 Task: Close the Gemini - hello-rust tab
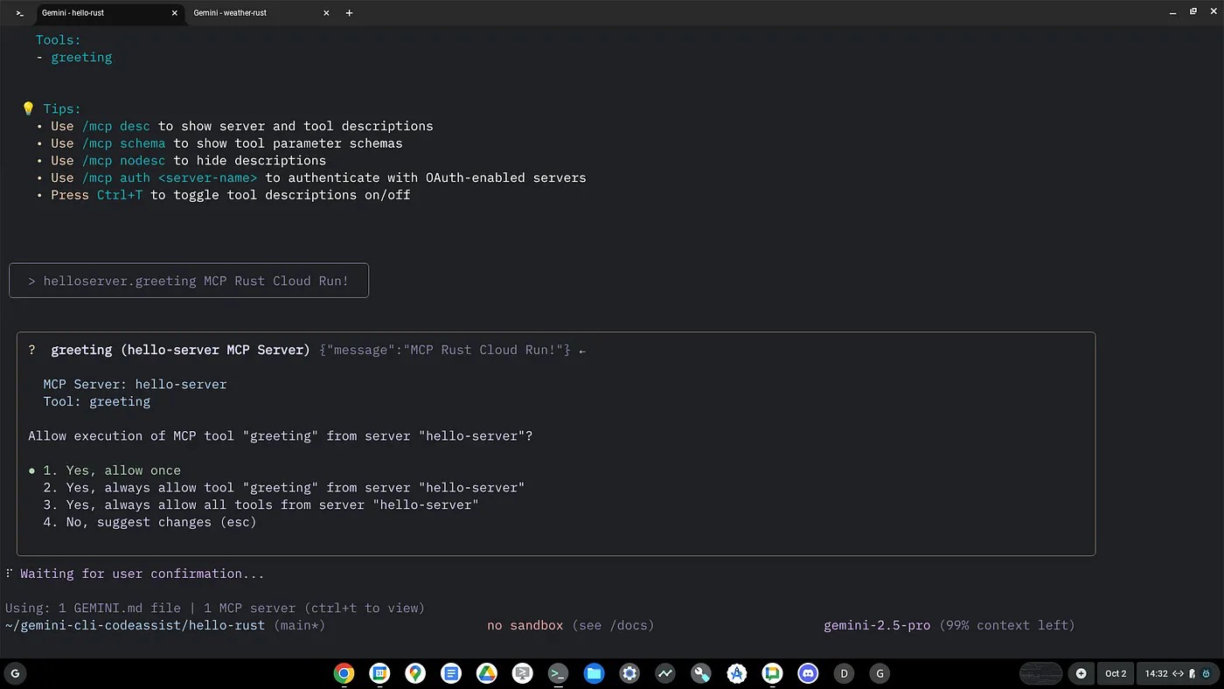(175, 13)
